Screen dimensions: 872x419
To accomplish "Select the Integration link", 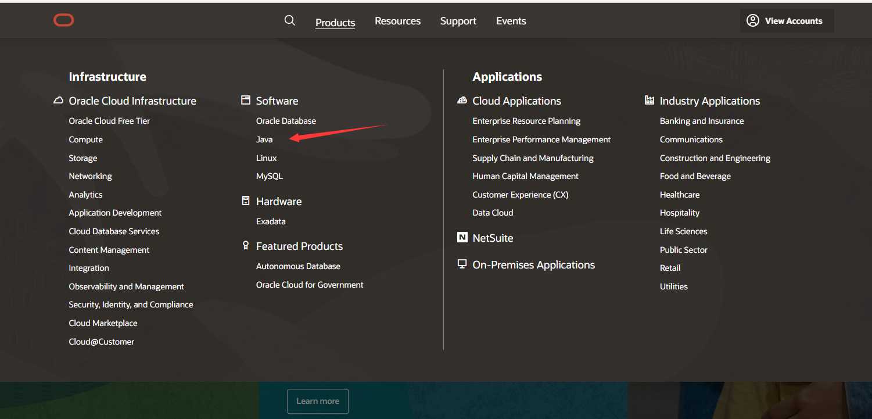I will (89, 268).
